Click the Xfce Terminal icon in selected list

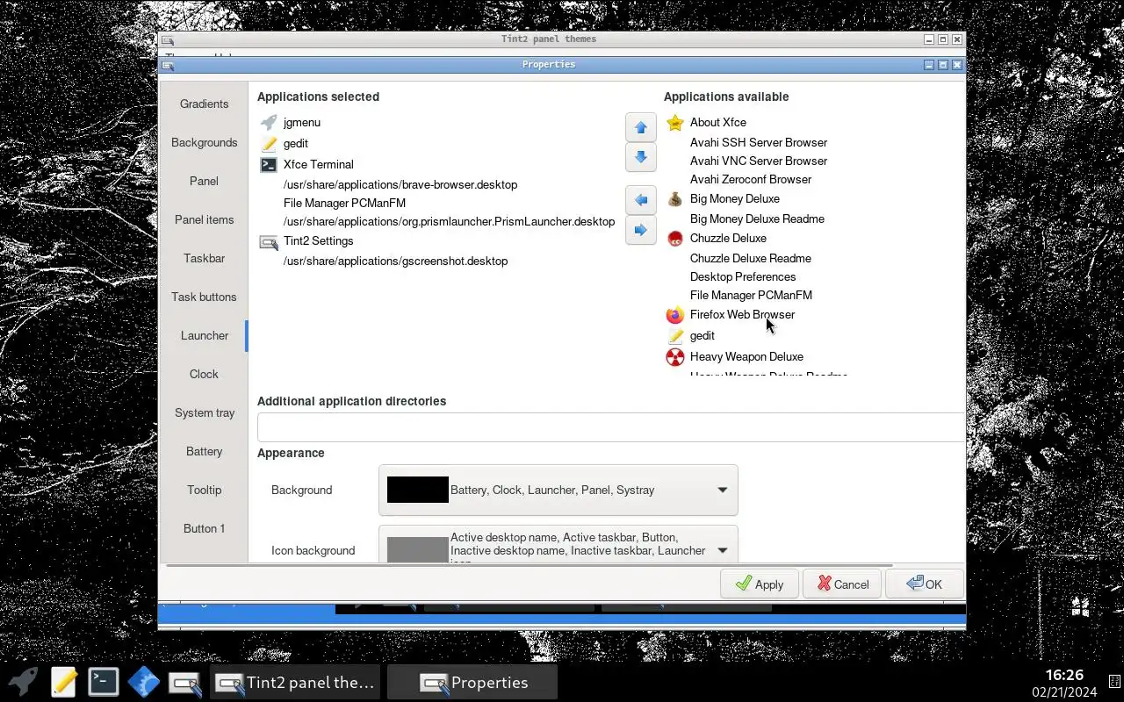pyautogui.click(x=269, y=164)
